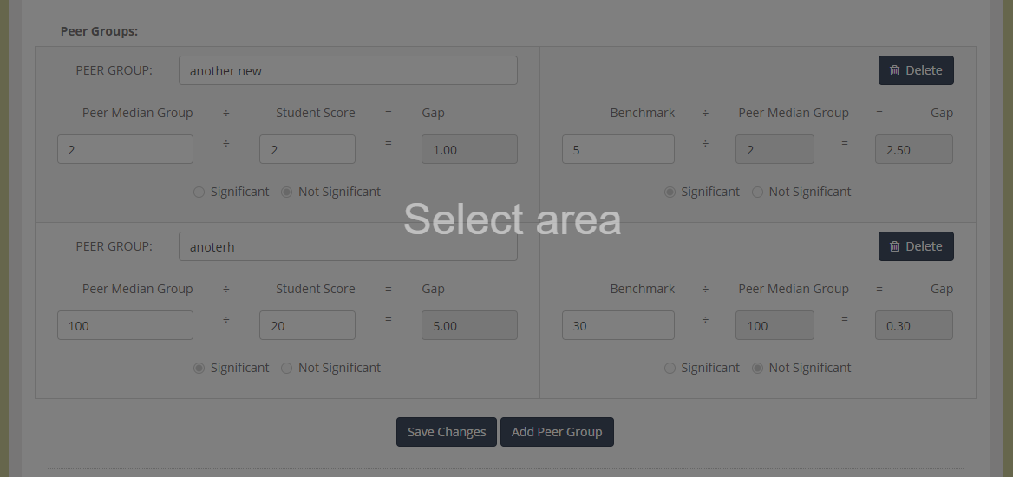
Task: Click the Add Peer Group button
Action: point(557,432)
